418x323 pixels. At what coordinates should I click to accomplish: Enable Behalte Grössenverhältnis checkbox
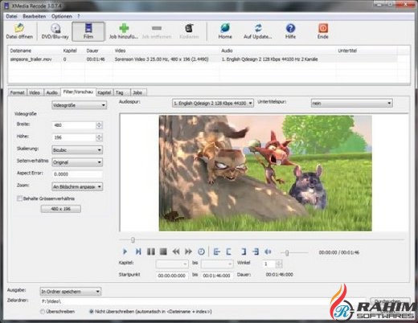click(19, 198)
